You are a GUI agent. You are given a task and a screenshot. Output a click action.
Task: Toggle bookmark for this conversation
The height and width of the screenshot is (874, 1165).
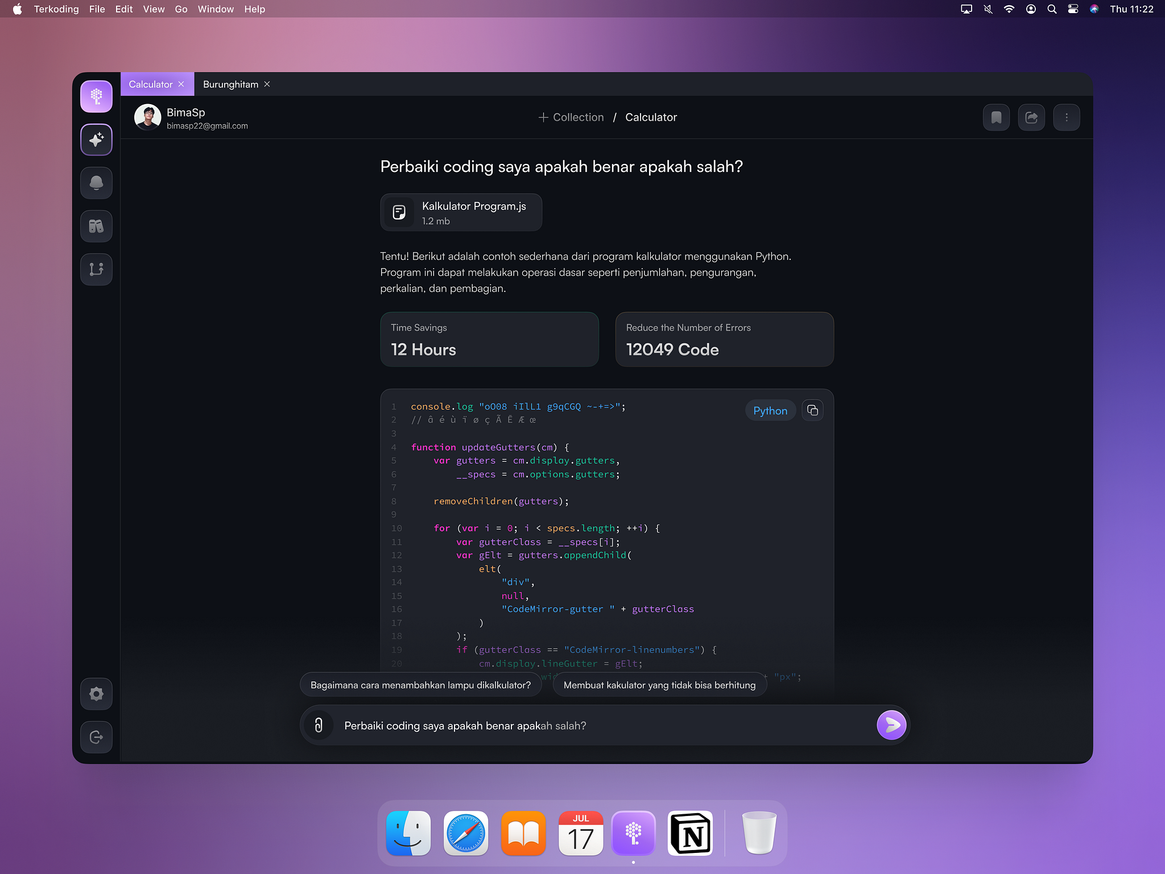(996, 117)
